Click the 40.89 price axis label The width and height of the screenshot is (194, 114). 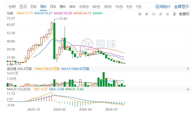(11, 41)
